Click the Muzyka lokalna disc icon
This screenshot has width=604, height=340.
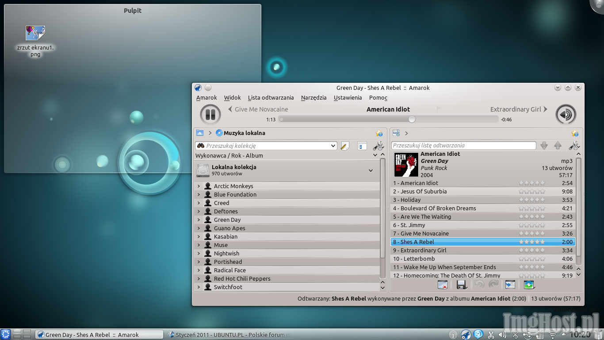(219, 133)
